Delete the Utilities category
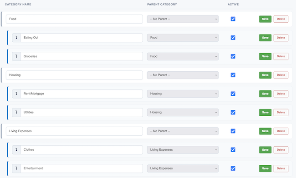 click(281, 112)
